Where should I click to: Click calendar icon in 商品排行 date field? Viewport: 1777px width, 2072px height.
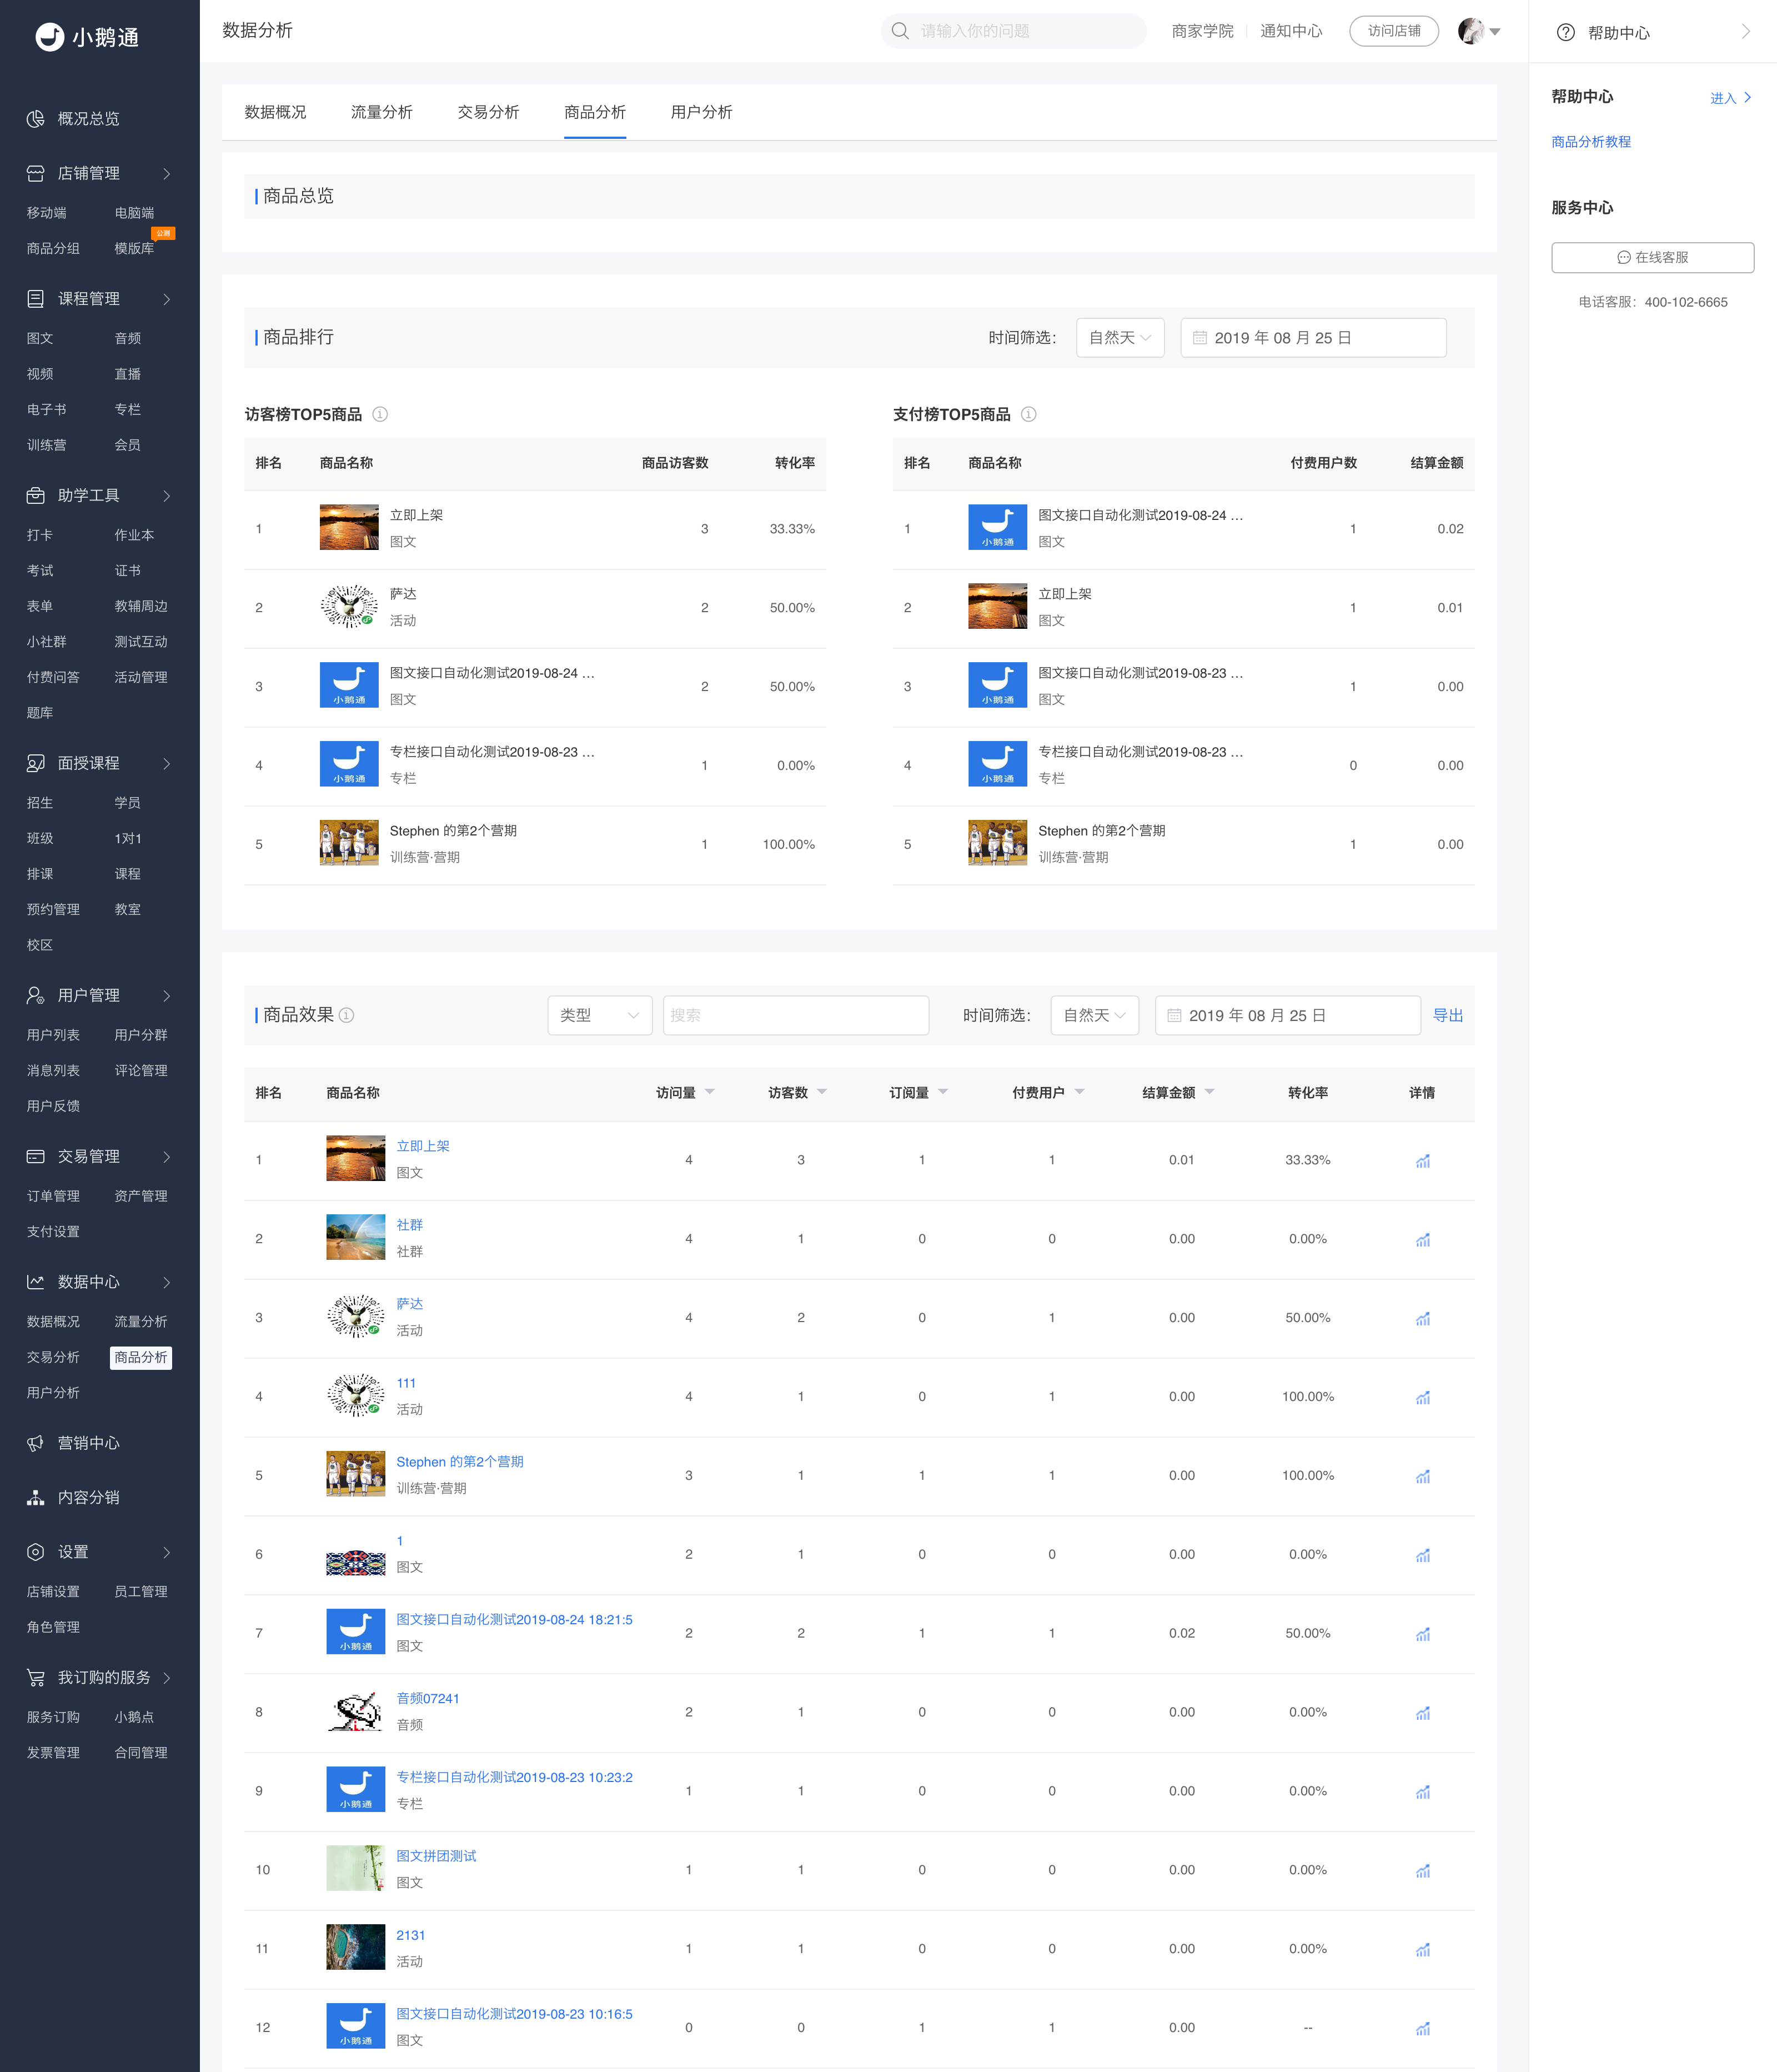click(x=1199, y=338)
